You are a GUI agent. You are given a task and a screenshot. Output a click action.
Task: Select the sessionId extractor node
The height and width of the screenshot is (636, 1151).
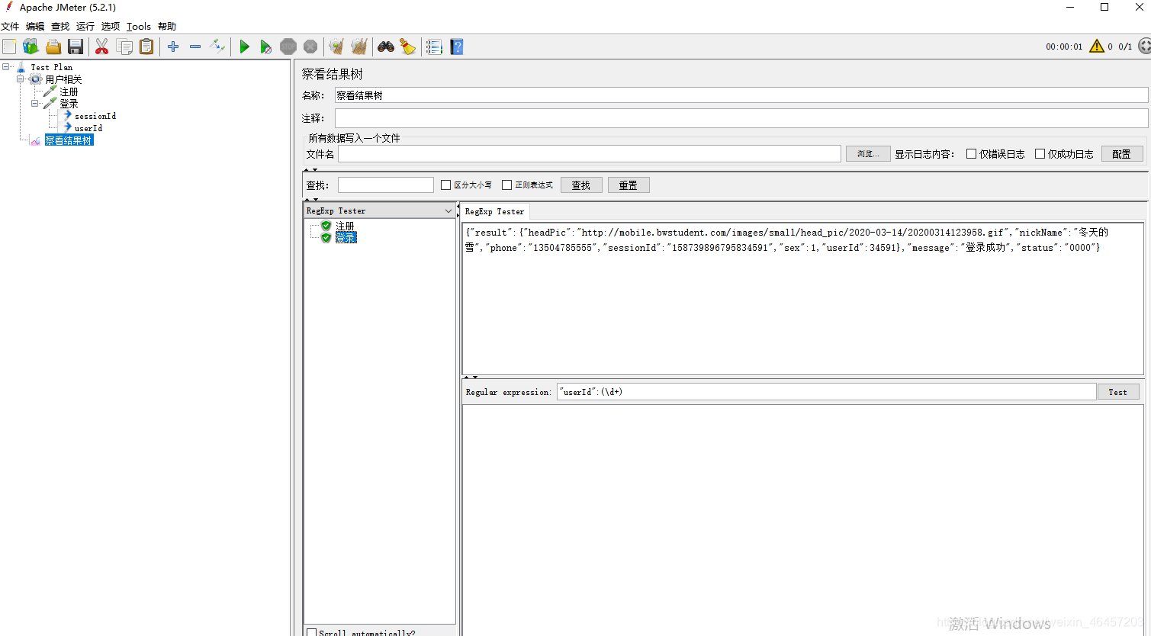[95, 116]
